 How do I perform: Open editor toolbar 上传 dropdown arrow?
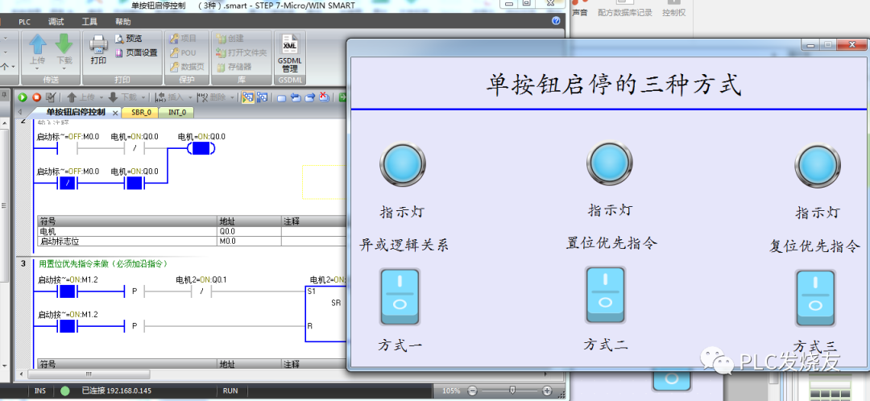[101, 97]
